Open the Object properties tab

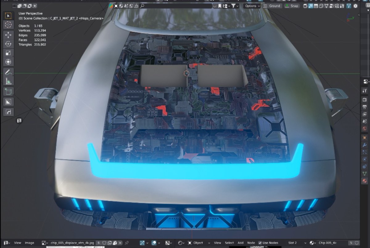pyautogui.click(x=364, y=138)
